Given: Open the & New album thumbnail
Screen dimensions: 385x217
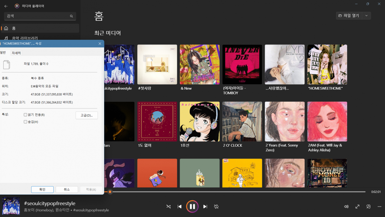Looking at the screenshot, I should (x=200, y=64).
